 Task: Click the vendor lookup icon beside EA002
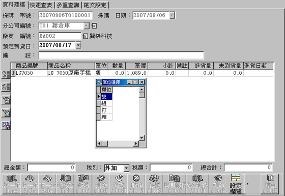(x=85, y=36)
